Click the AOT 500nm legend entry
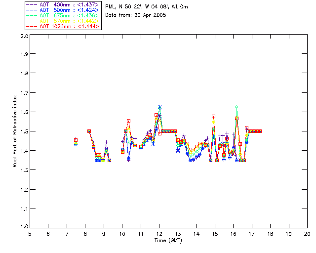The height and width of the screenshot is (253, 316). coord(63,10)
